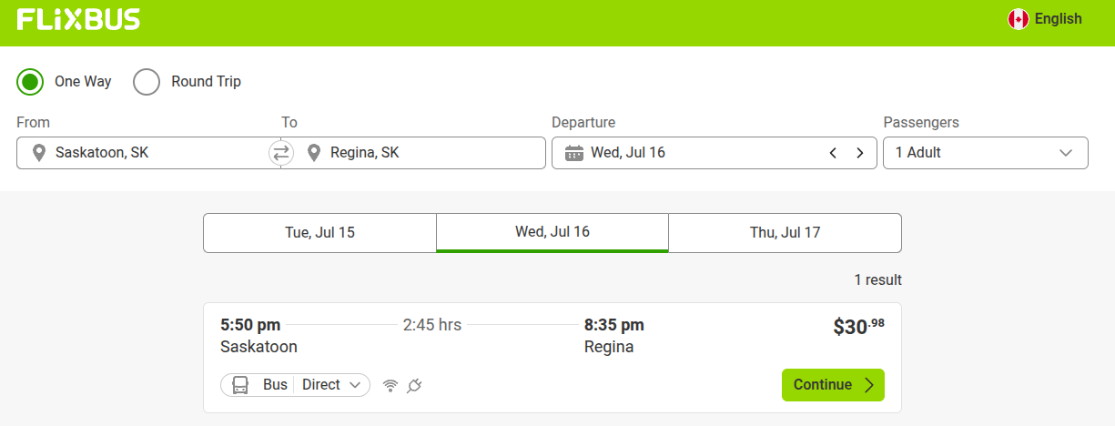Open the English language selector
Viewport: 1115px width, 426px height.
tap(1046, 19)
